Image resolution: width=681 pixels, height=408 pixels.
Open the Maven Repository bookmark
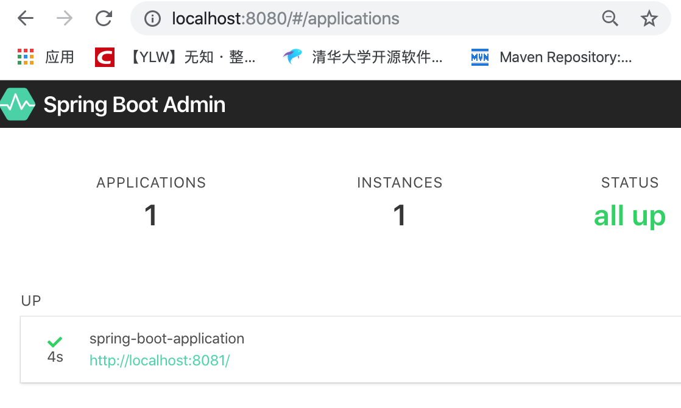click(551, 57)
